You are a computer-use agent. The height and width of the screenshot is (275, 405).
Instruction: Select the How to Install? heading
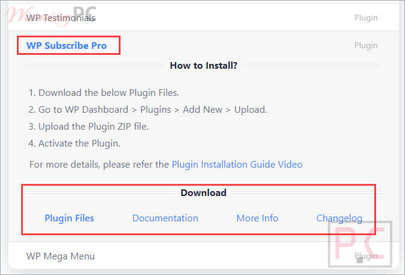pos(204,66)
